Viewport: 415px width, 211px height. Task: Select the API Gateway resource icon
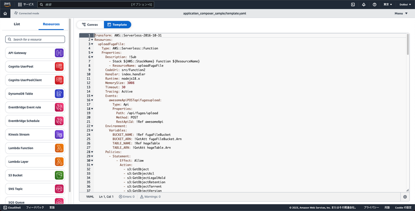(x=59, y=53)
